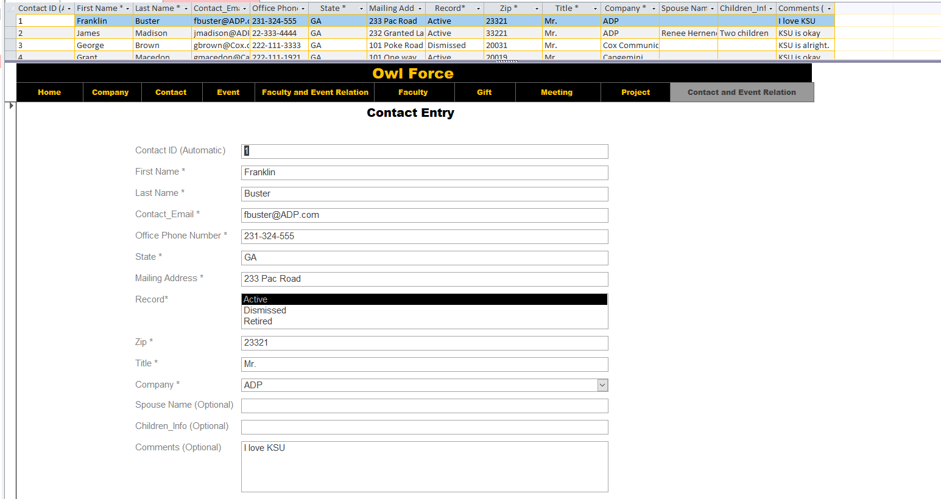The height and width of the screenshot is (499, 941).
Task: Click the Comments text area
Action: 425,467
